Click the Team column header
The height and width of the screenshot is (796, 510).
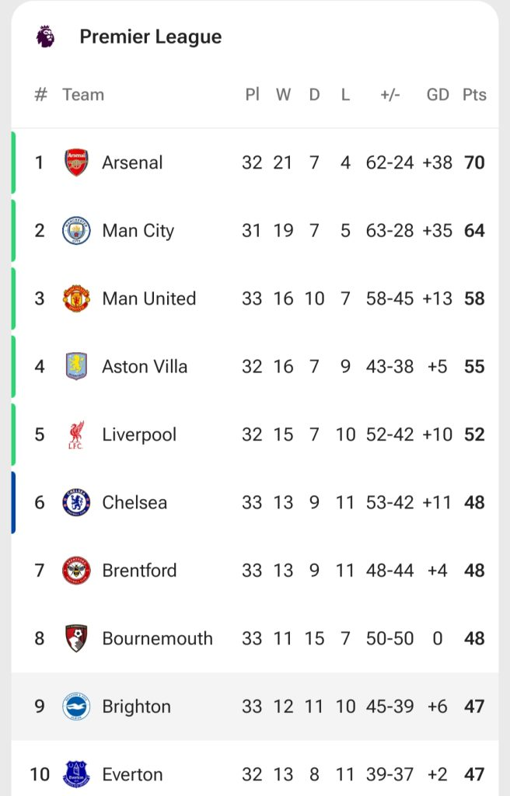83,95
